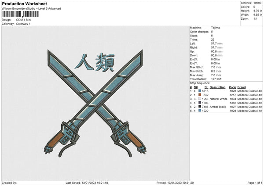This screenshot has width=264, height=186.
Task: Select the Width value '4.55 in'
Action: tap(257, 15)
